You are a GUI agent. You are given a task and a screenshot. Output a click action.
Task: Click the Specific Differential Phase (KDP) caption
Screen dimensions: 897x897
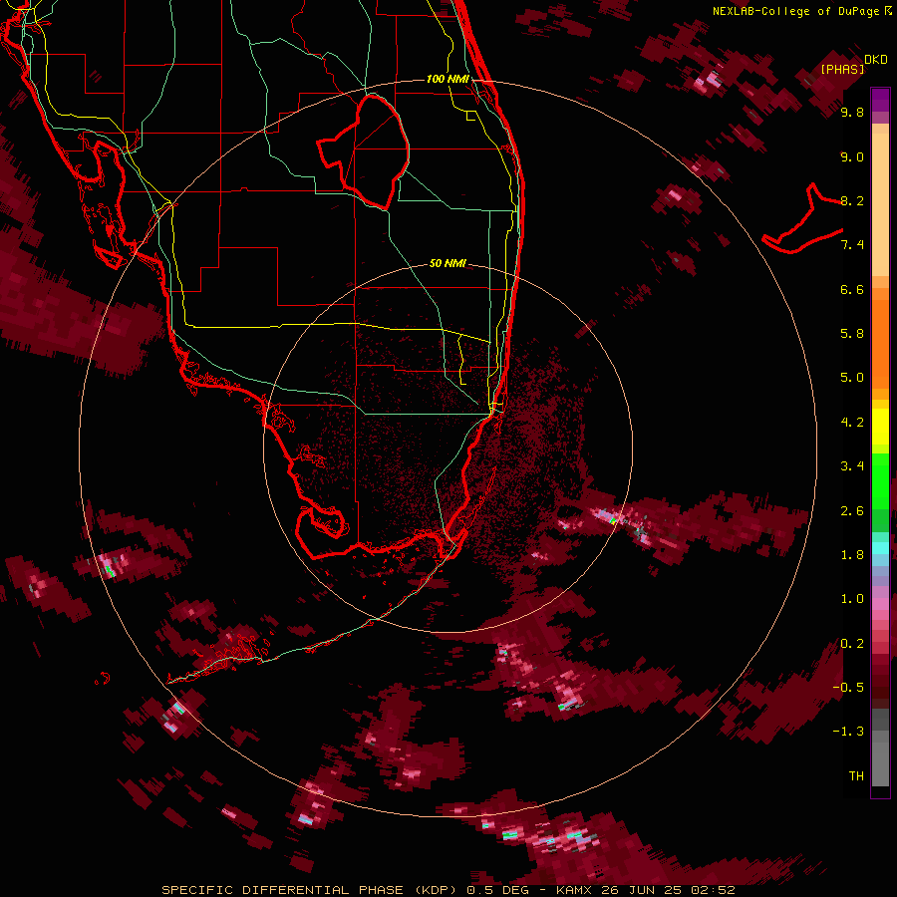point(309,890)
